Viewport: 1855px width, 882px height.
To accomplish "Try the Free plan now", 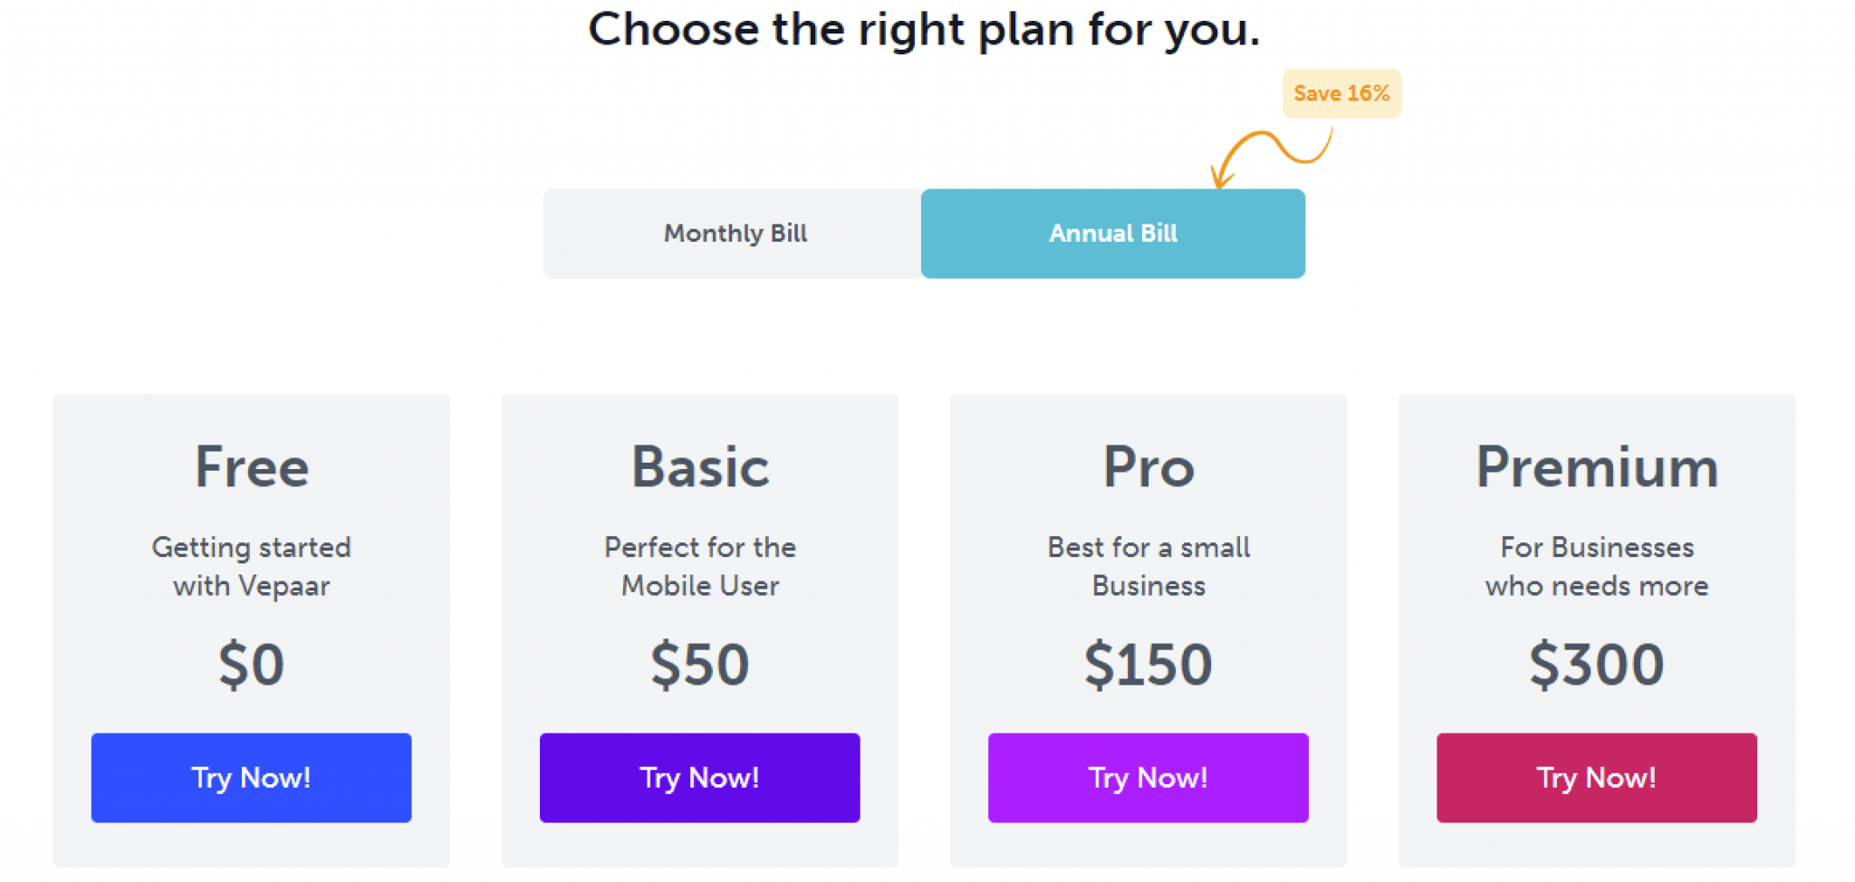I will [x=251, y=778].
